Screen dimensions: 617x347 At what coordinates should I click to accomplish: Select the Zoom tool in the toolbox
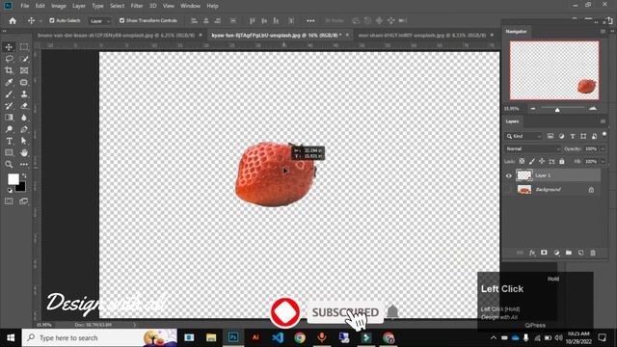click(9, 165)
